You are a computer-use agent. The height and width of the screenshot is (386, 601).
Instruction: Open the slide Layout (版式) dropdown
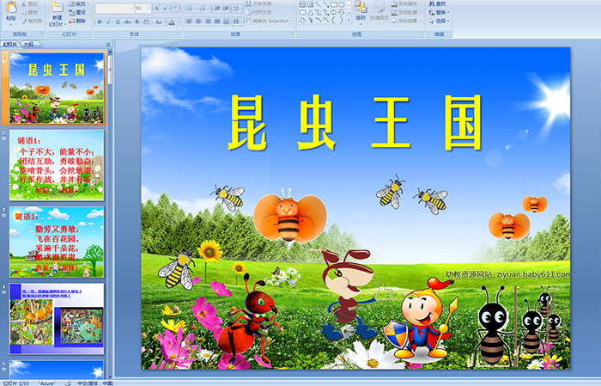[x=79, y=3]
